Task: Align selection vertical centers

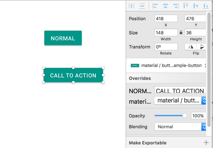Action: coord(196,6)
